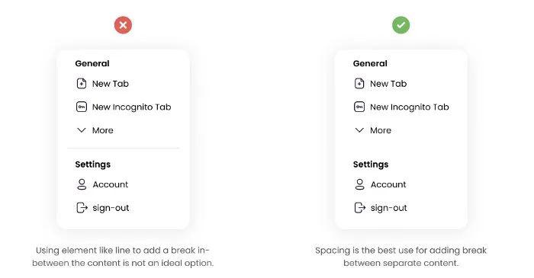534x278 pixels.
Task: Choose sign-out text in the left menu
Action: tap(111, 208)
